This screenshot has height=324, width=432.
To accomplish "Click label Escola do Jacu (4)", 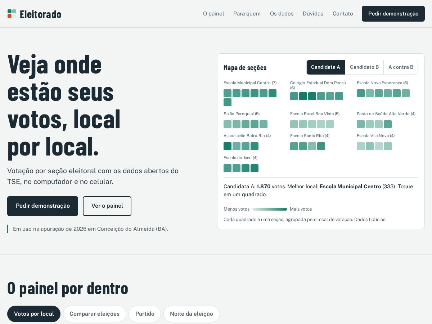I will (240, 158).
